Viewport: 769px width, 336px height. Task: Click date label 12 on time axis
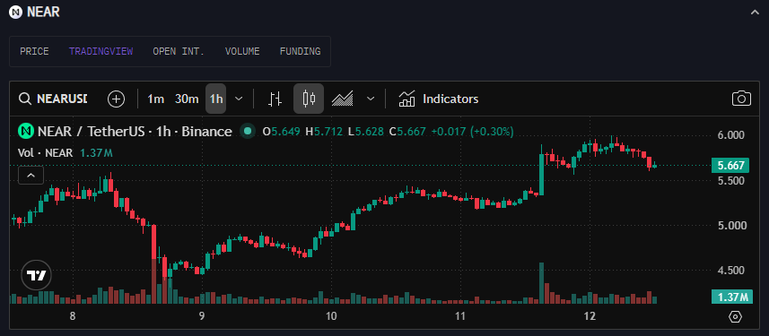(590, 316)
